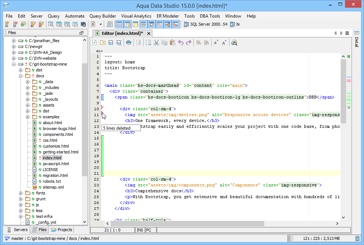Collapse the docs folder node
364x245 pixels.
(21, 76)
